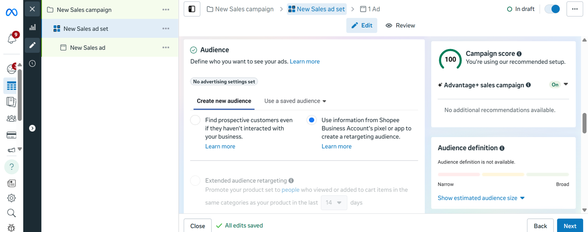Select the Find prospective customers radio option
The image size is (588, 232).
(196, 120)
